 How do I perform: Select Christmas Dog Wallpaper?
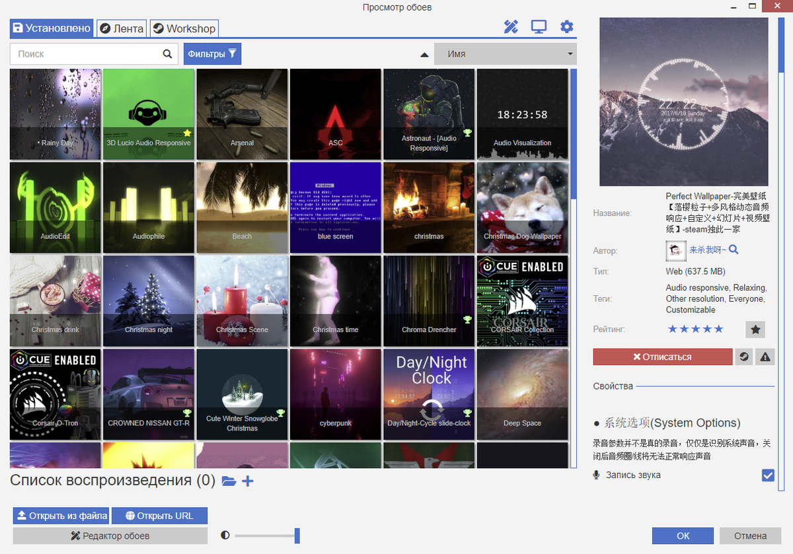[x=522, y=208]
